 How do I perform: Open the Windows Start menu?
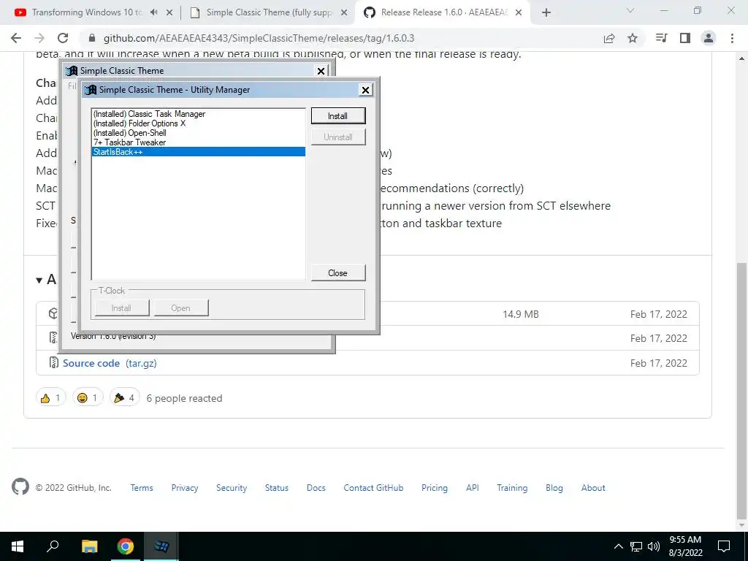point(18,546)
